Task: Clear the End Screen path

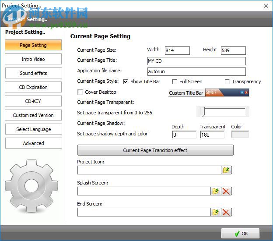Action: [226, 212]
